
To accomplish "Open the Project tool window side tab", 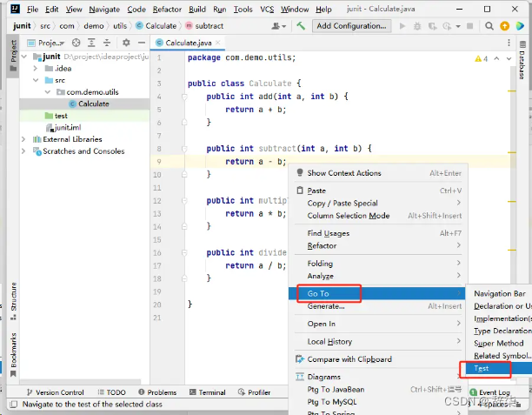I will 13,57.
